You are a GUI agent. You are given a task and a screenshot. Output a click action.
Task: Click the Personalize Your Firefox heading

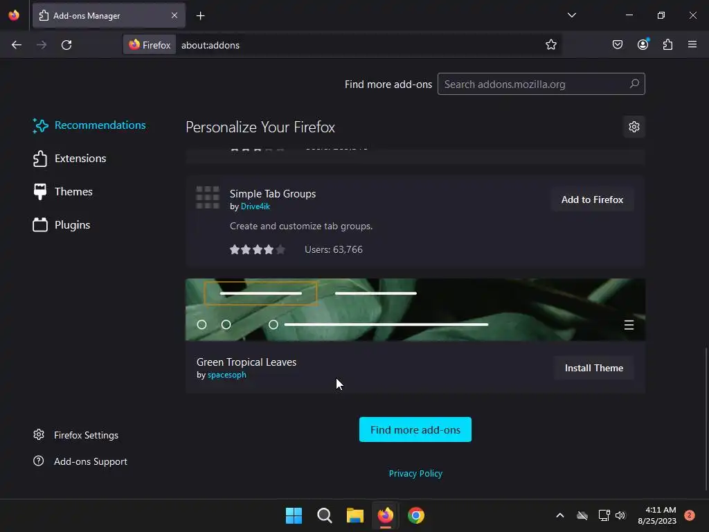[x=260, y=127]
